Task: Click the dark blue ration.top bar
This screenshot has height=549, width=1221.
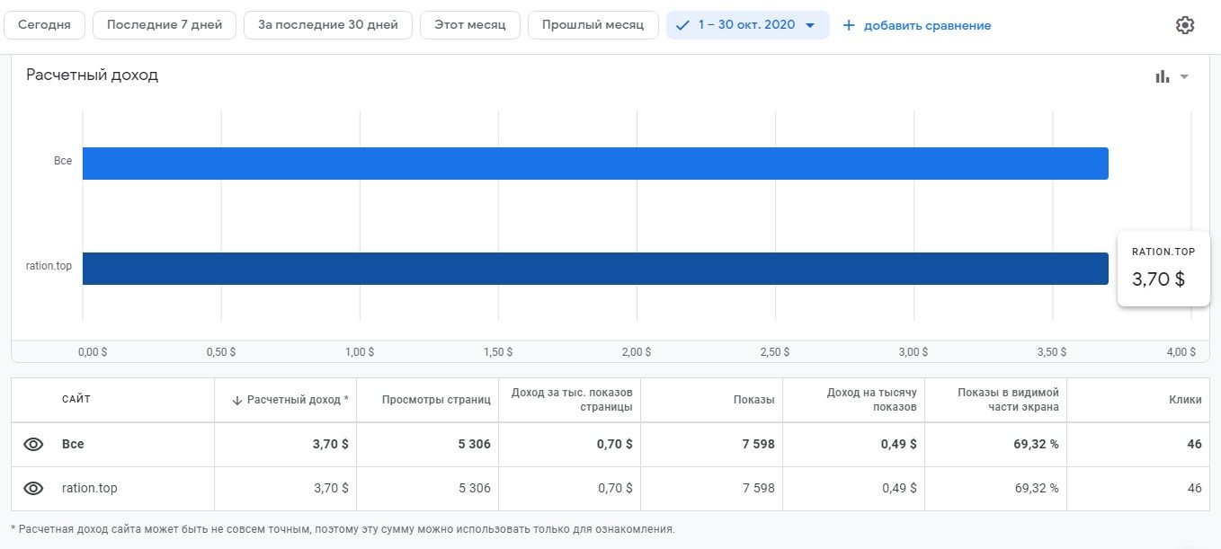Action: pyautogui.click(x=594, y=269)
